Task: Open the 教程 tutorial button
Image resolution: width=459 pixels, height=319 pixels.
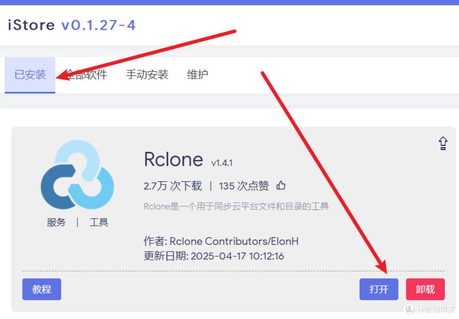Action: [42, 289]
